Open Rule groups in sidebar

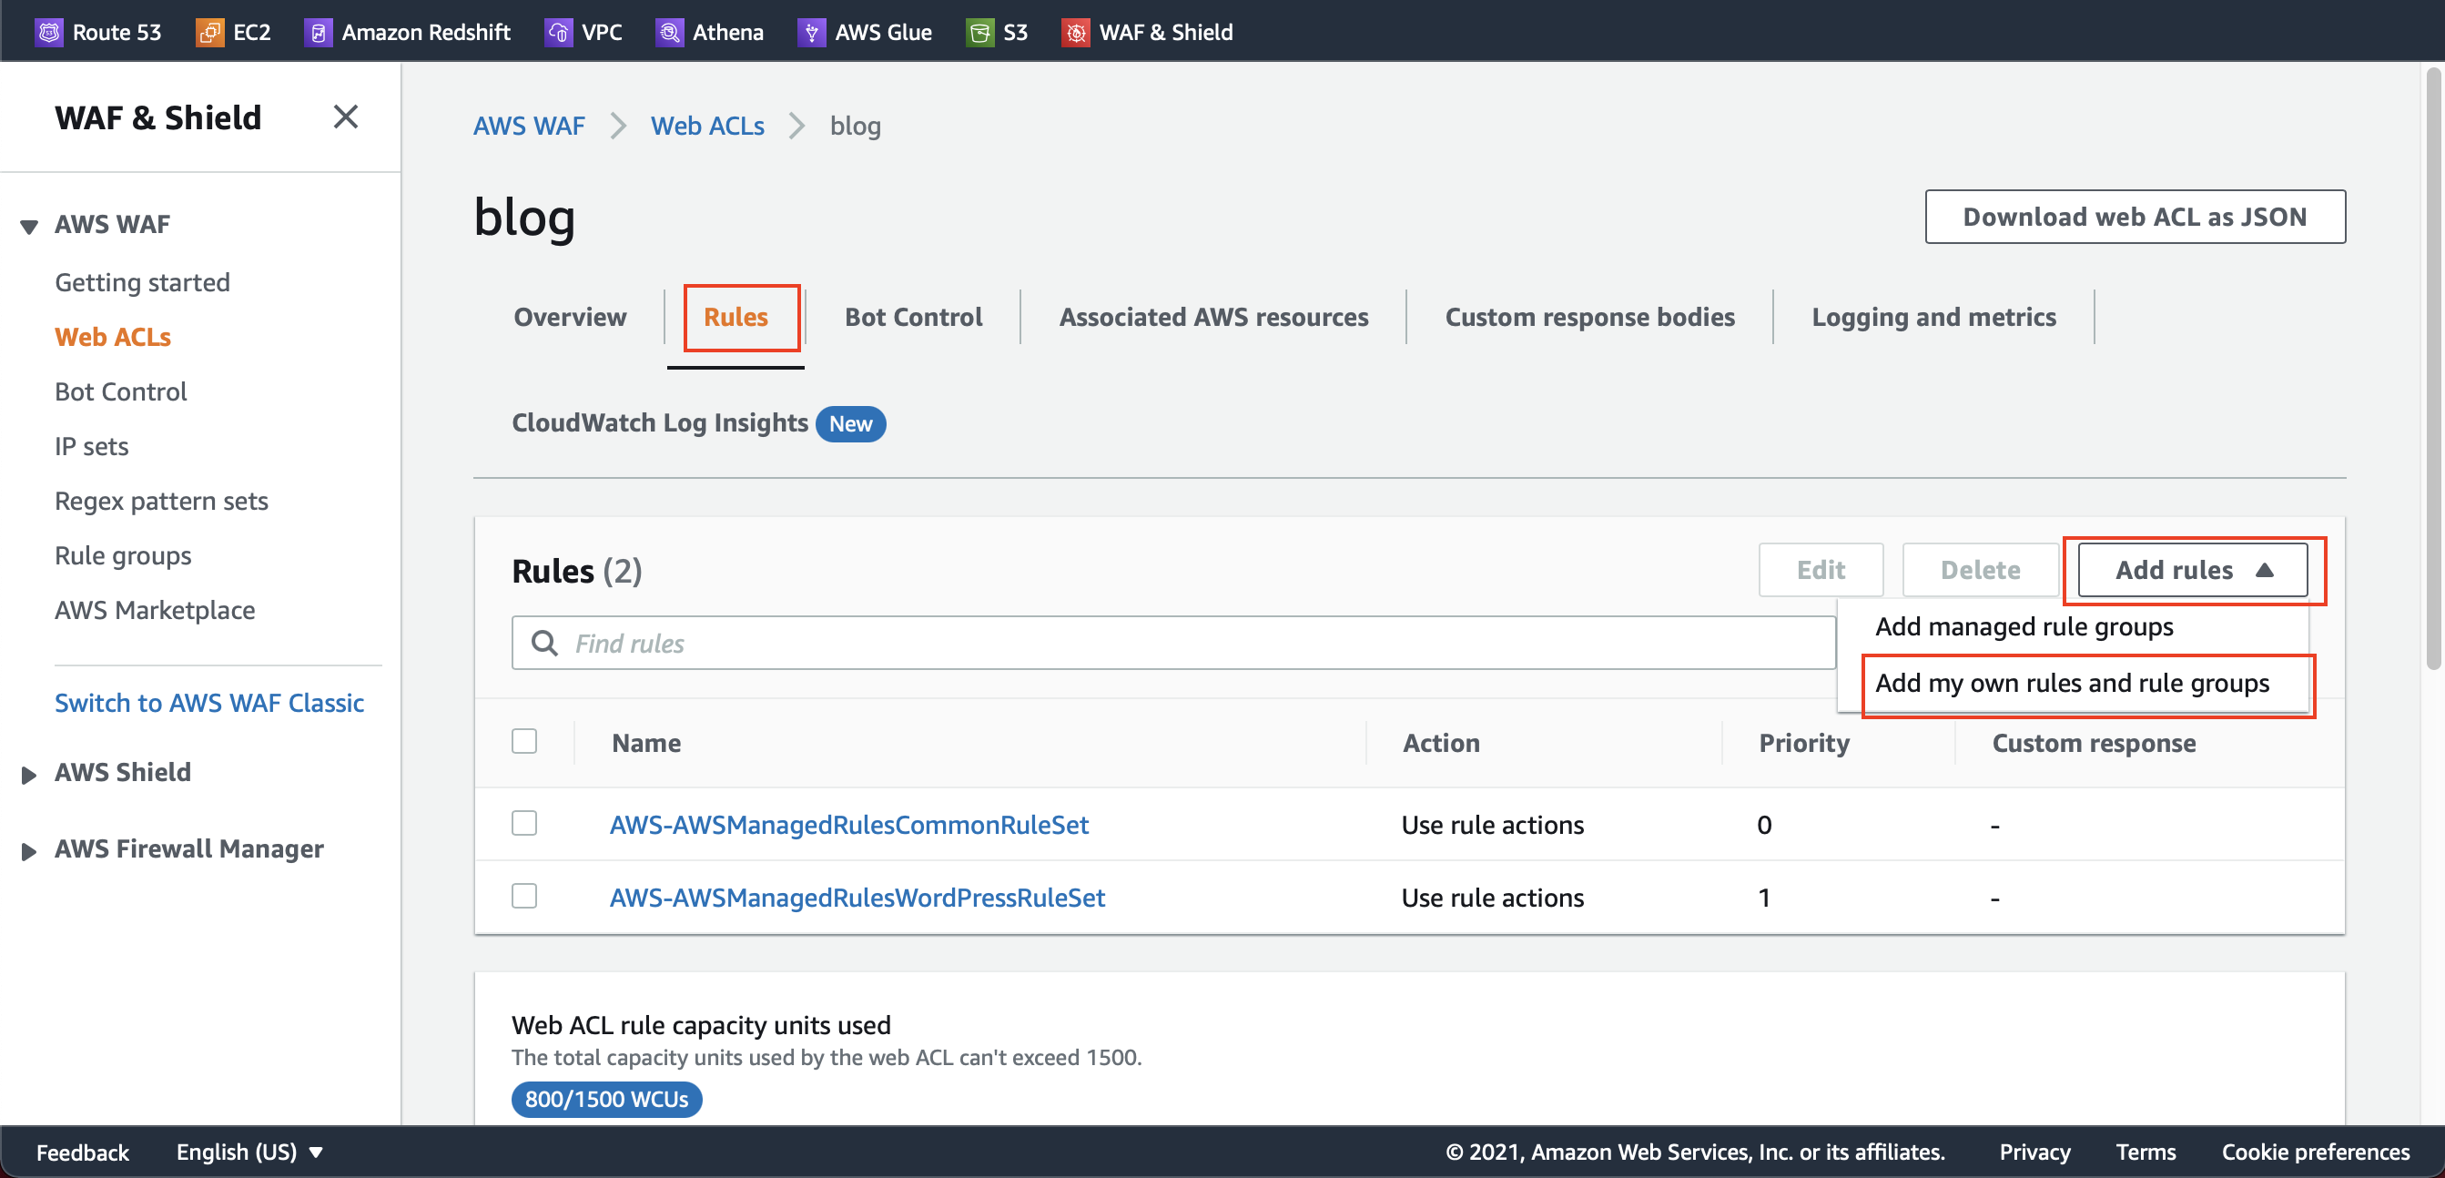[x=124, y=555]
